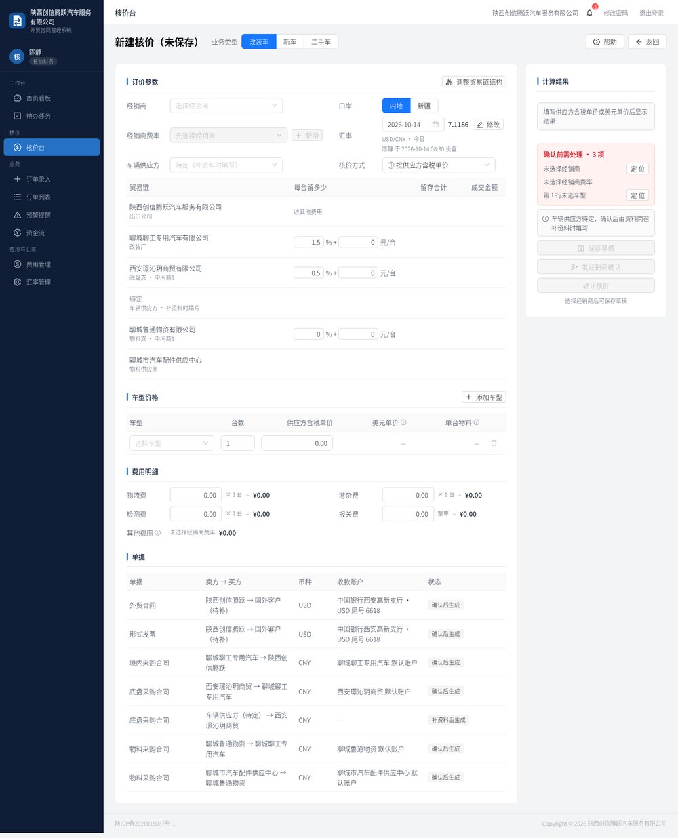The height and width of the screenshot is (838, 678).
Task: Click info icon next to 美元单价
Action: click(x=403, y=422)
